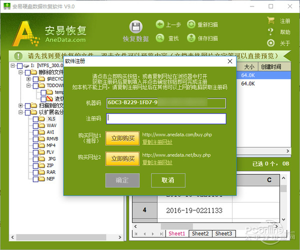Image resolution: width=300 pixels, height=250 pixels.
Task: Sort by the 大小 column header
Action: [249, 67]
